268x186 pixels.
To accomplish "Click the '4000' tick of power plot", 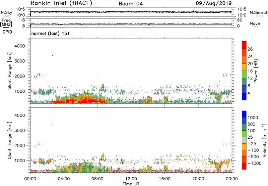I will point(19,46).
